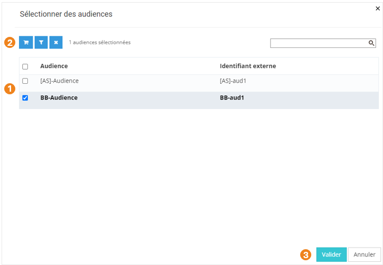Screen dimensions: 383x265
Task: Click the orange number 3 marker
Action: [305, 254]
